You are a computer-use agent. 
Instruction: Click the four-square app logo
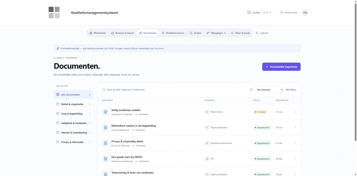click(54, 13)
